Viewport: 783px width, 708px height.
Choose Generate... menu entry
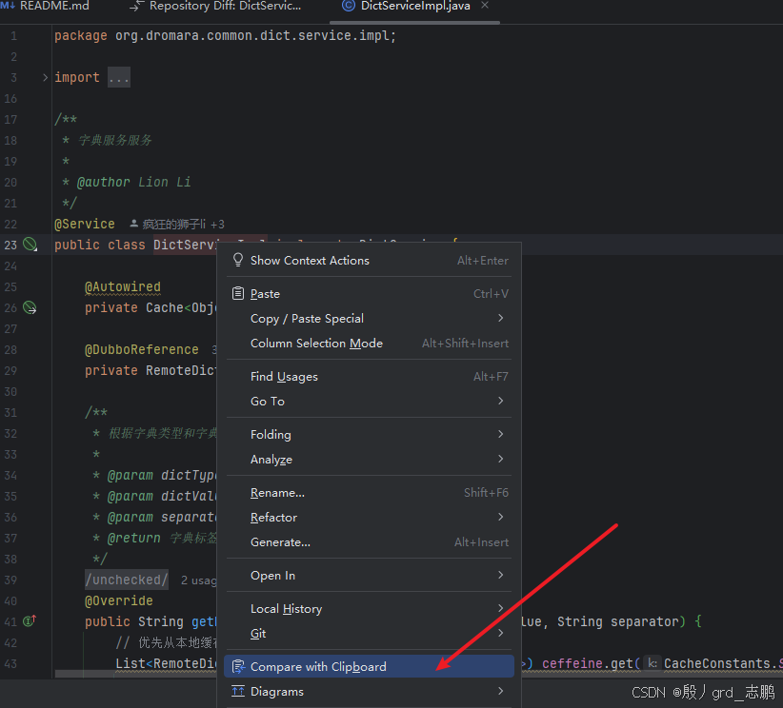point(369,542)
